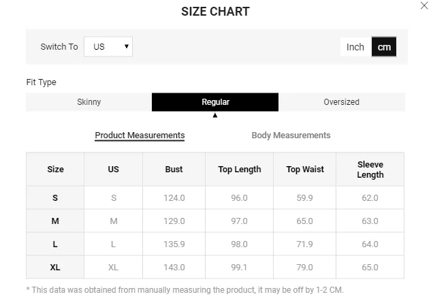The height and width of the screenshot is (303, 431).
Task: Select the cm unit toggle
Action: [x=384, y=47]
